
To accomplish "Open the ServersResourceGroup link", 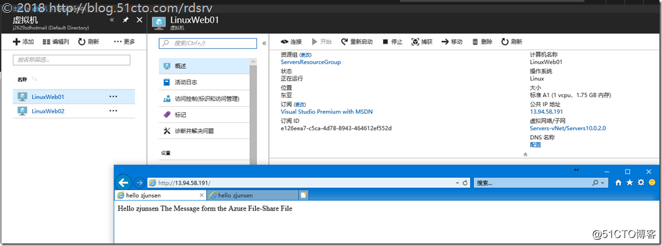I will (x=311, y=62).
